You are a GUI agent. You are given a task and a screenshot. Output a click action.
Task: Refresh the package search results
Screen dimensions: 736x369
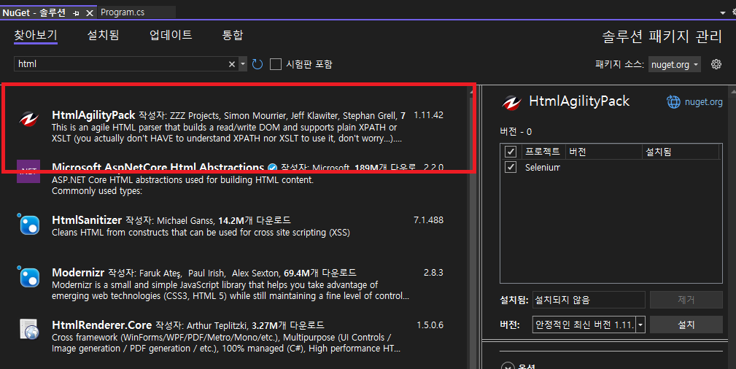(x=257, y=64)
